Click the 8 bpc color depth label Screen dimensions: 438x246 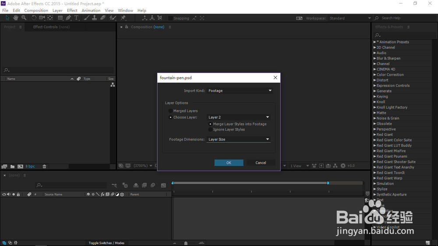pos(30,166)
